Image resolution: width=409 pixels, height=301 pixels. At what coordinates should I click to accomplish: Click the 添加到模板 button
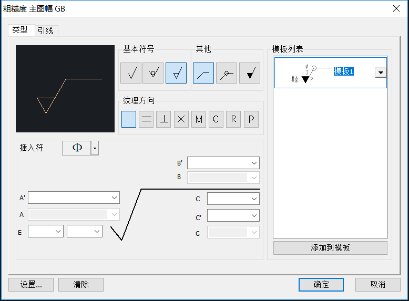point(330,247)
